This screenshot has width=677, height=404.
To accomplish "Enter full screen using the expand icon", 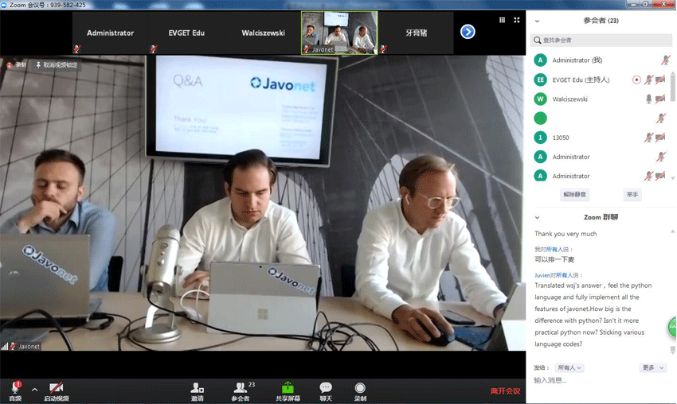I will 517,20.
